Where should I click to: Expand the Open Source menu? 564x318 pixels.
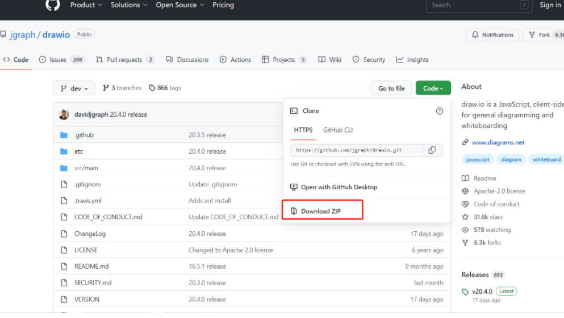(x=180, y=5)
